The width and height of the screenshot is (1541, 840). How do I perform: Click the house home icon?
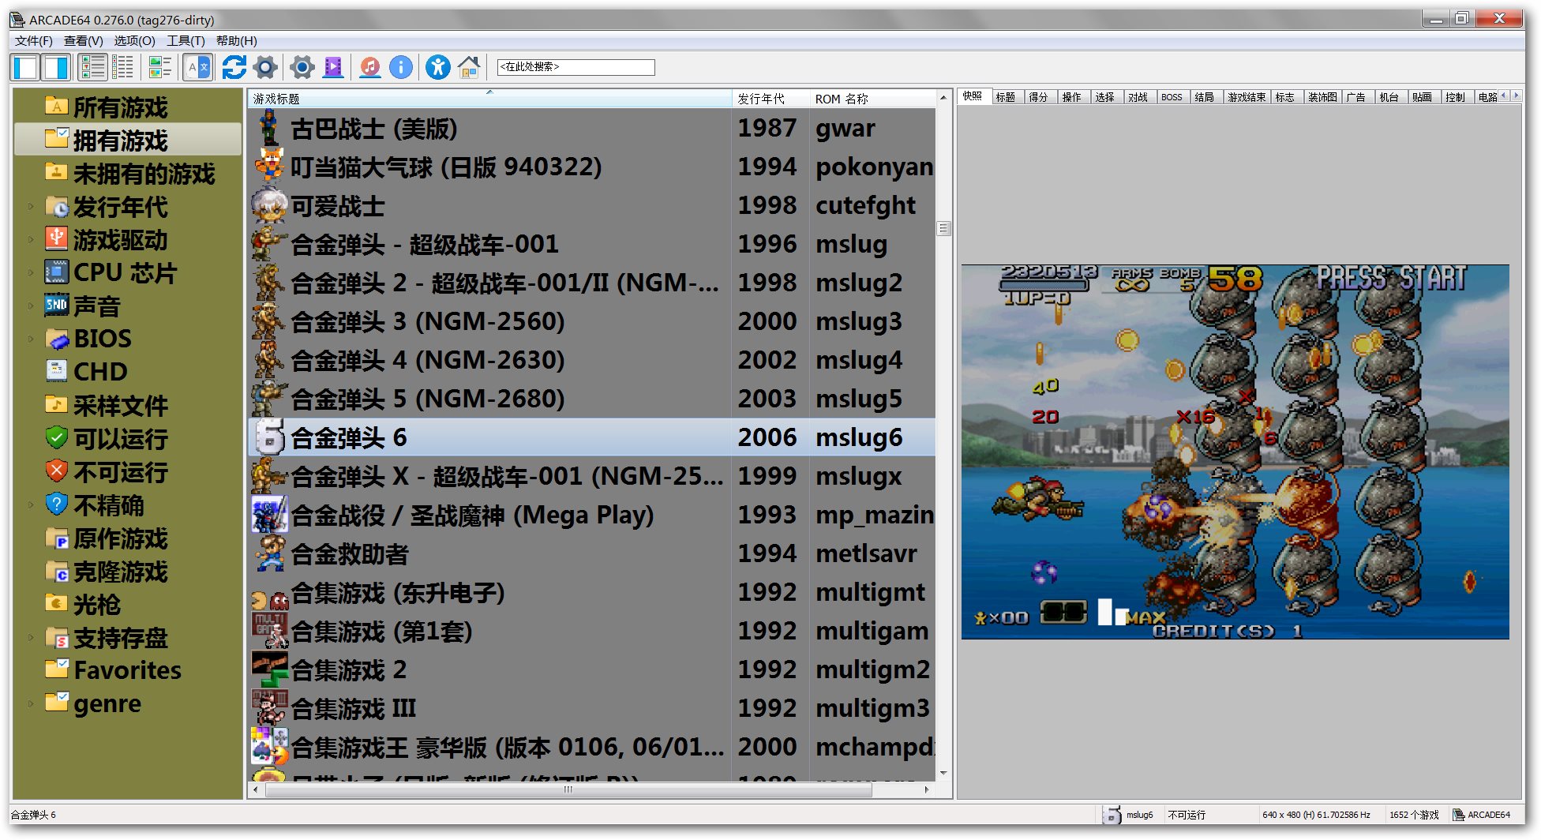[x=469, y=68]
